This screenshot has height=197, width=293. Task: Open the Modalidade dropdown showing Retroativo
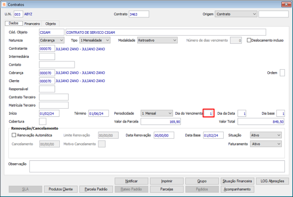click(x=157, y=40)
